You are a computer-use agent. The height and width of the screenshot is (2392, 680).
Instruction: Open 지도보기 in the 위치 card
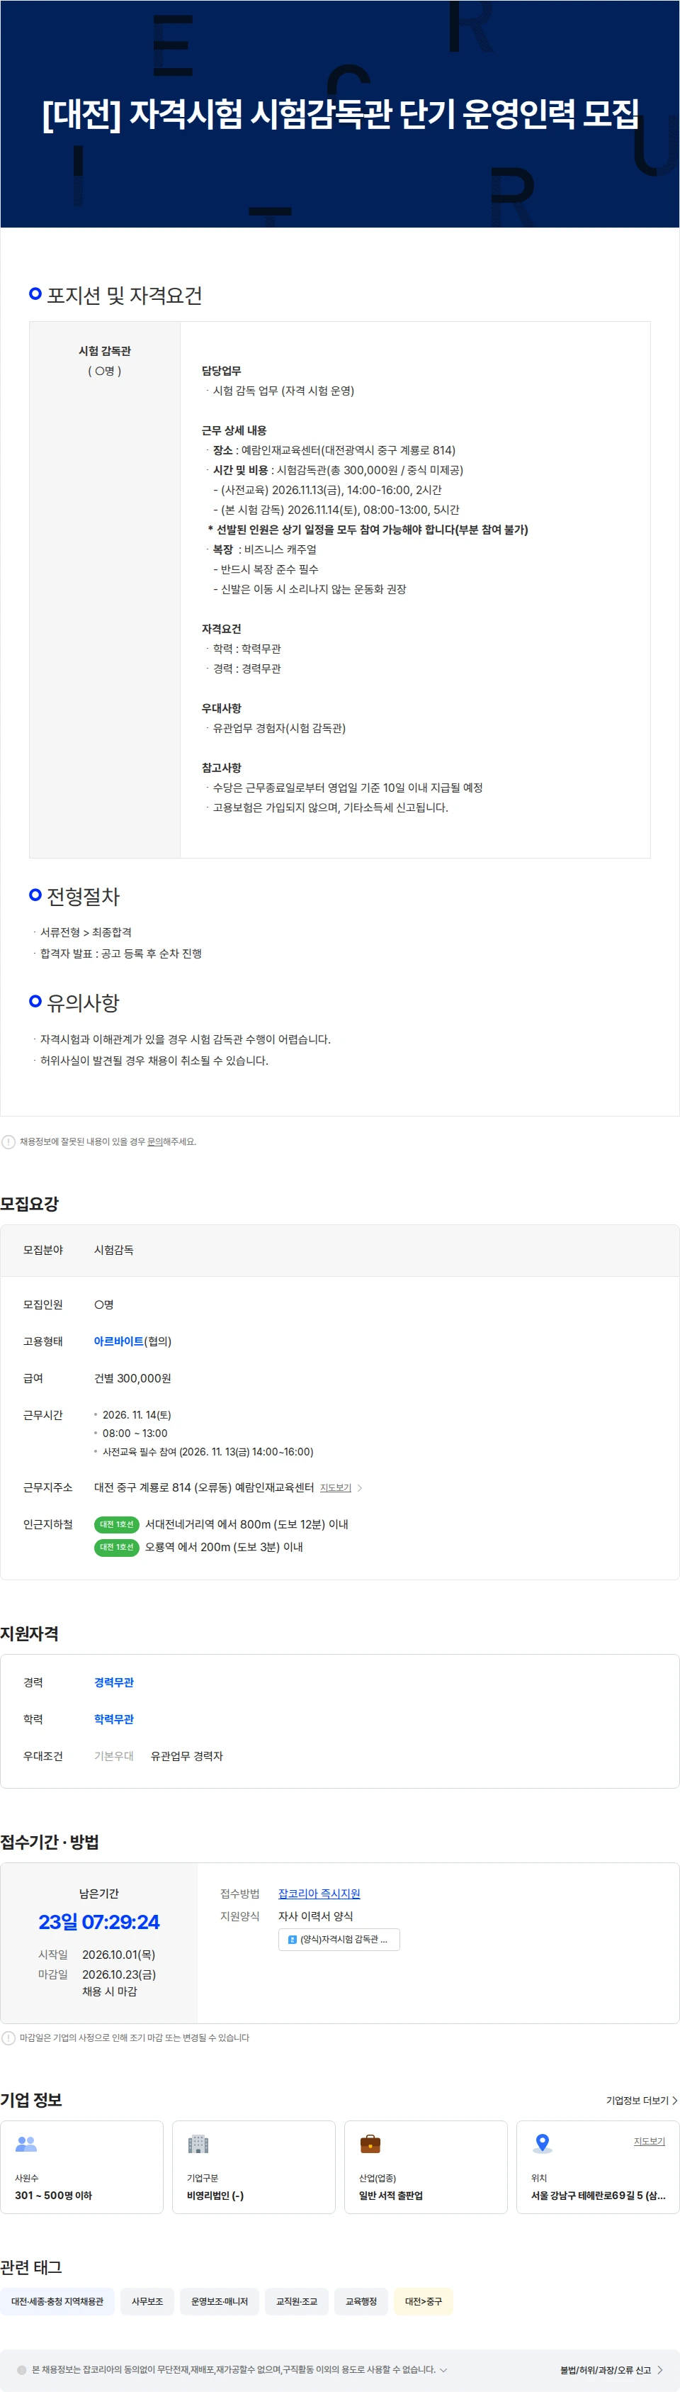click(x=650, y=2141)
